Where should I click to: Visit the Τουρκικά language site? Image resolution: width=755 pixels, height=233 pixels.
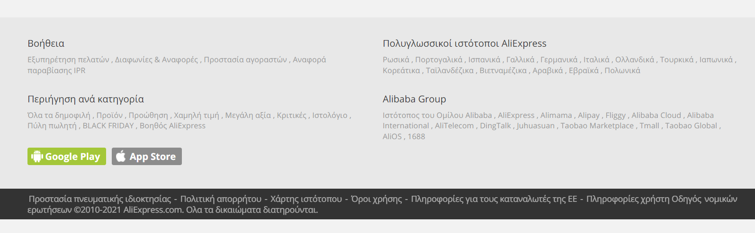tap(676, 59)
